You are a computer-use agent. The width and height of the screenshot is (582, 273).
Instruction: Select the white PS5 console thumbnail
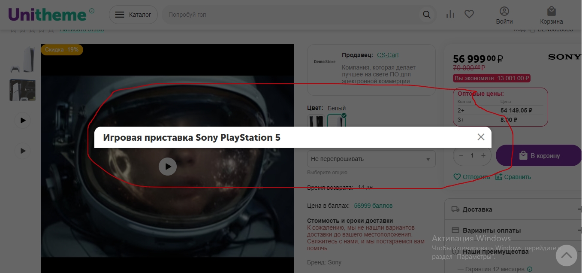pyautogui.click(x=22, y=59)
